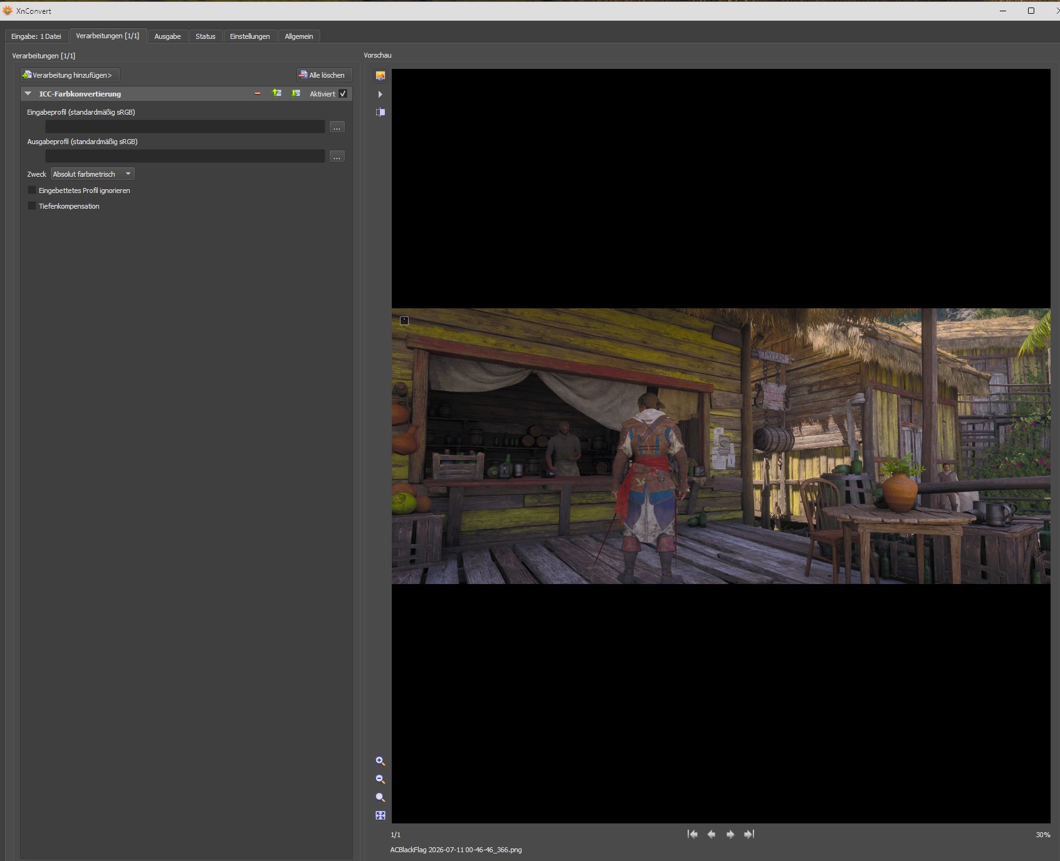Go to next preview image
The height and width of the screenshot is (861, 1060).
tap(730, 834)
